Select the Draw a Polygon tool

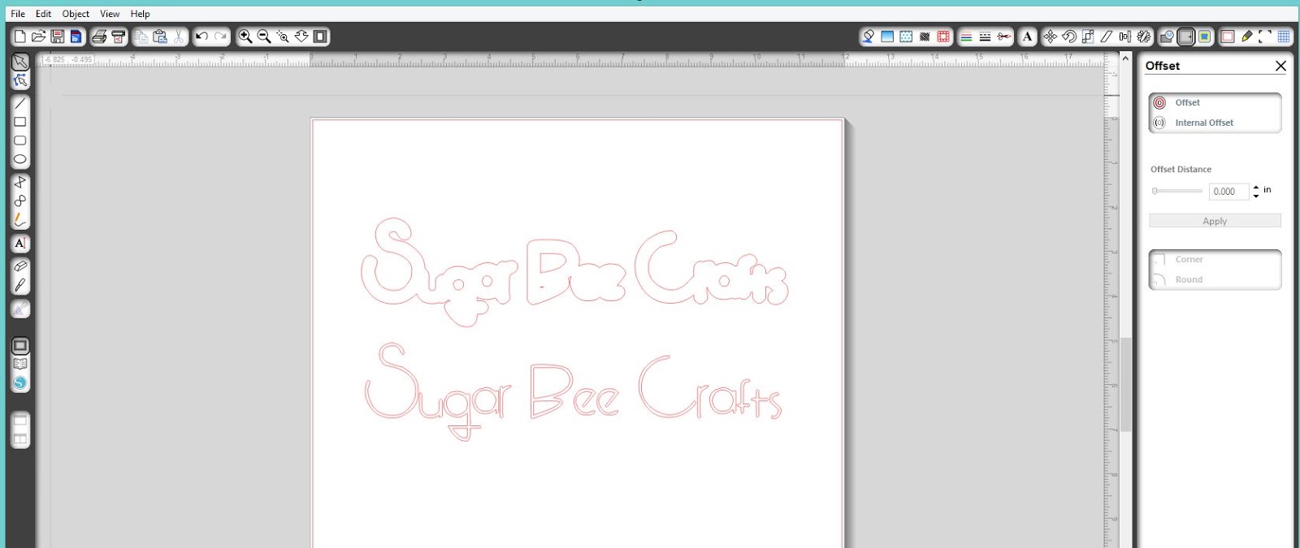(20, 182)
